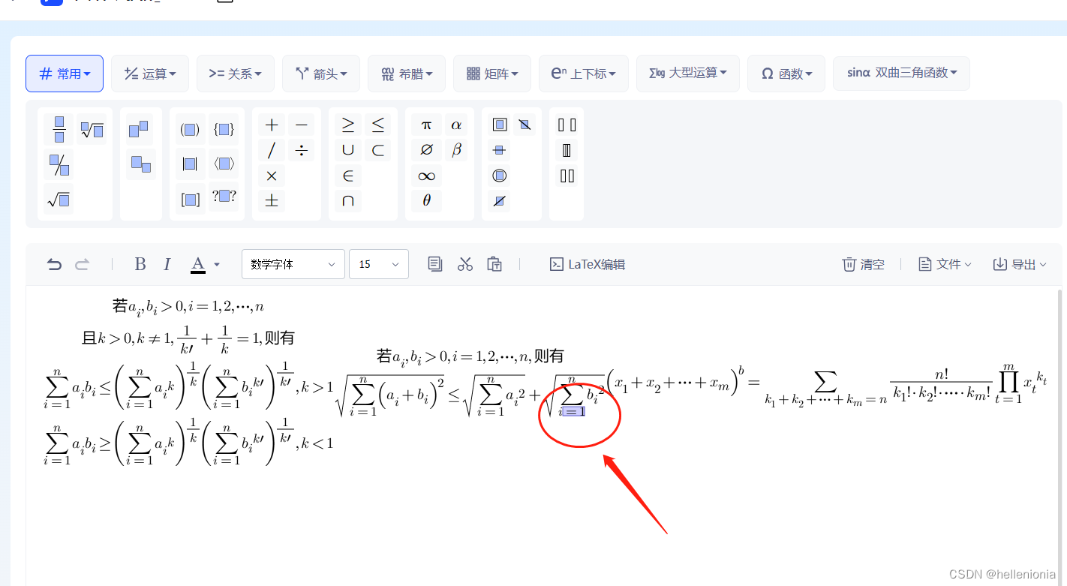Screen dimensions: 1067x586
Task: Switch to the 常用 symbols tab
Action: (64, 73)
